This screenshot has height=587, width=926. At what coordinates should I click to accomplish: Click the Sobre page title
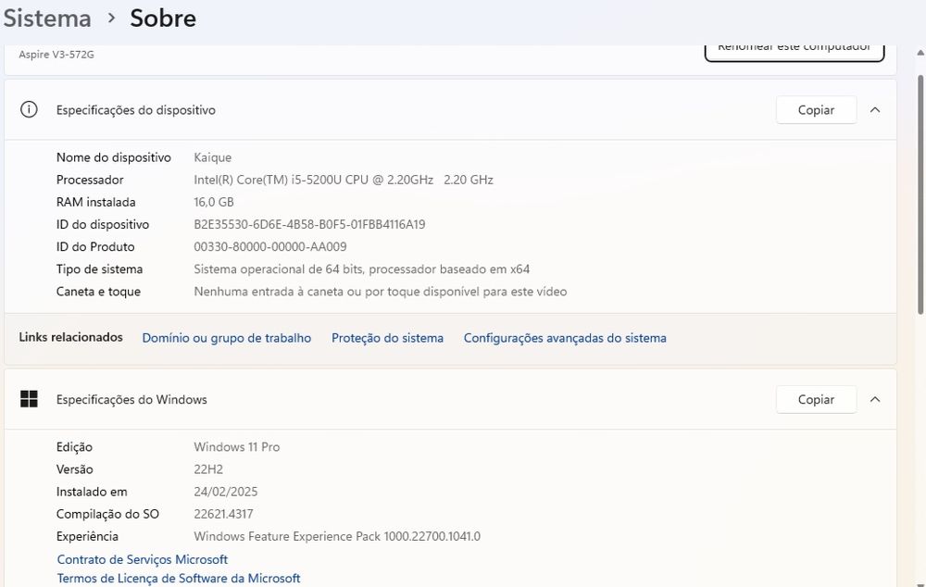[x=163, y=18]
